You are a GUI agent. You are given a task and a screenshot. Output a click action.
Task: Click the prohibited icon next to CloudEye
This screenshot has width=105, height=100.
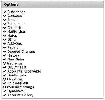[4, 79]
